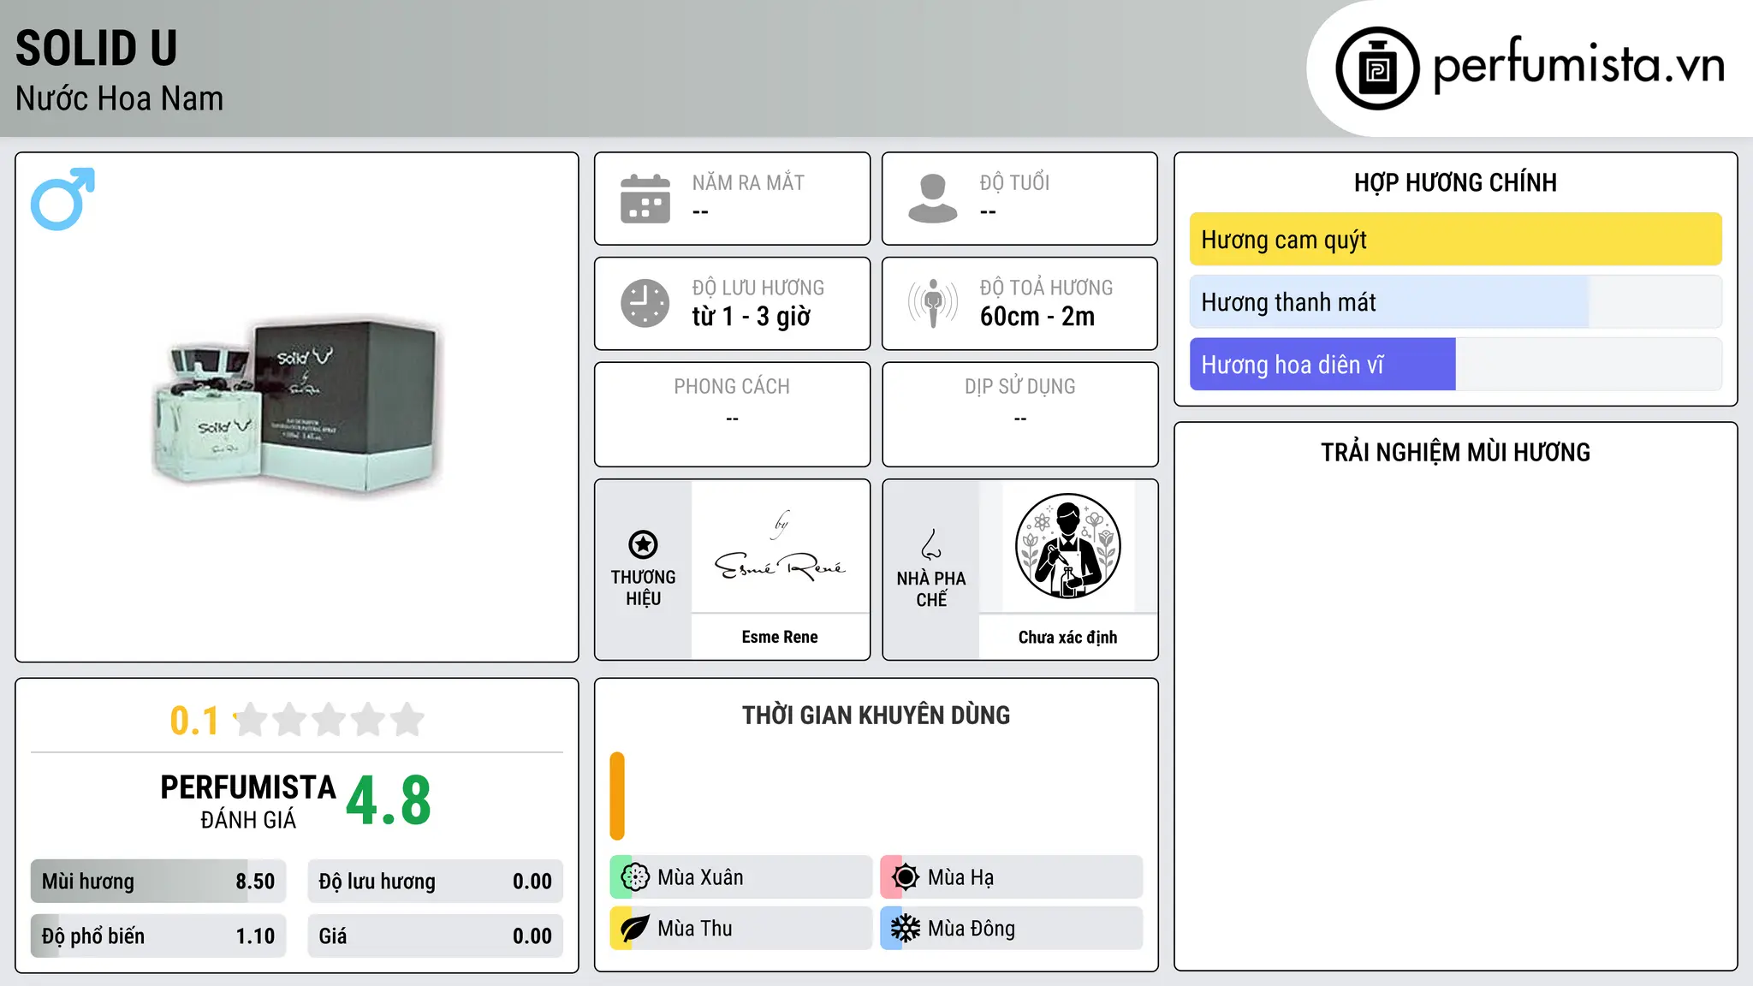Image resolution: width=1753 pixels, height=986 pixels.
Task: Select the Hương cam quýt accord bar
Action: tap(1455, 240)
